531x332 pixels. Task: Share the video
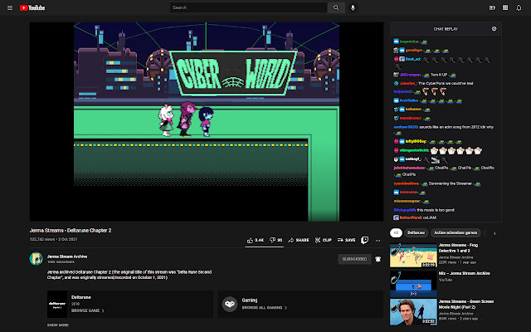299,240
